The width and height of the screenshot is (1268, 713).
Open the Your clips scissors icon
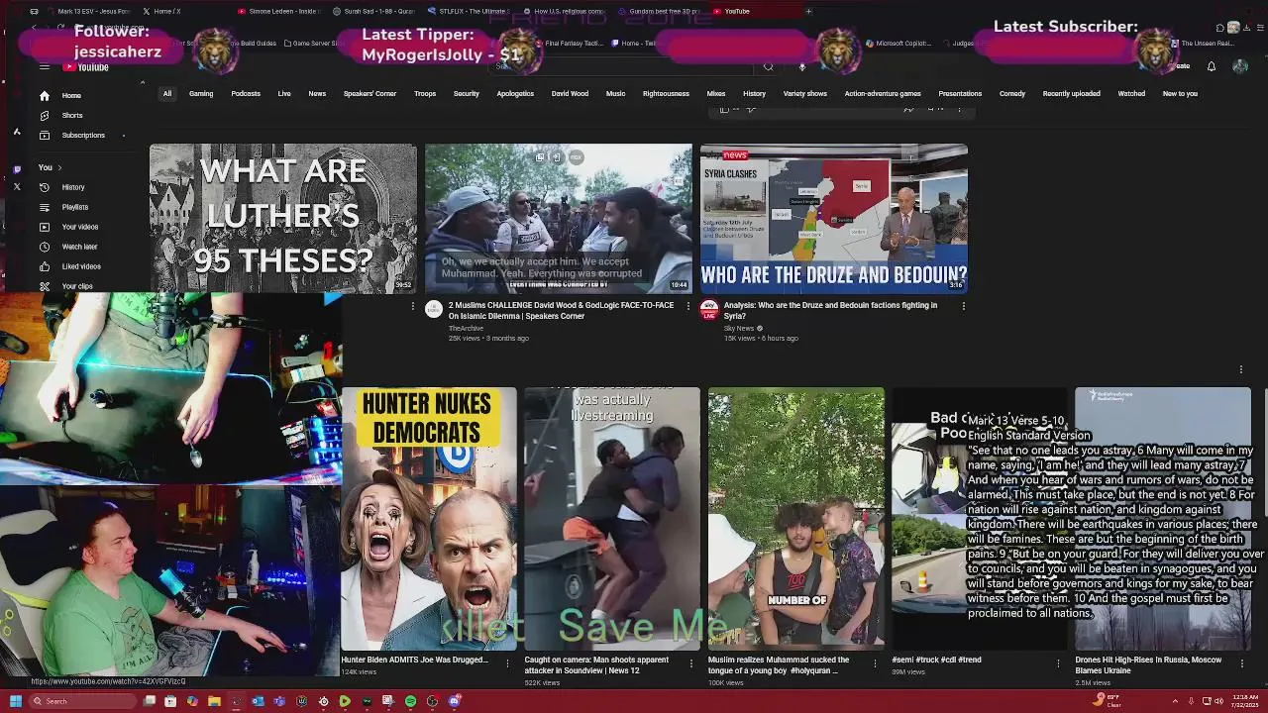pos(44,286)
